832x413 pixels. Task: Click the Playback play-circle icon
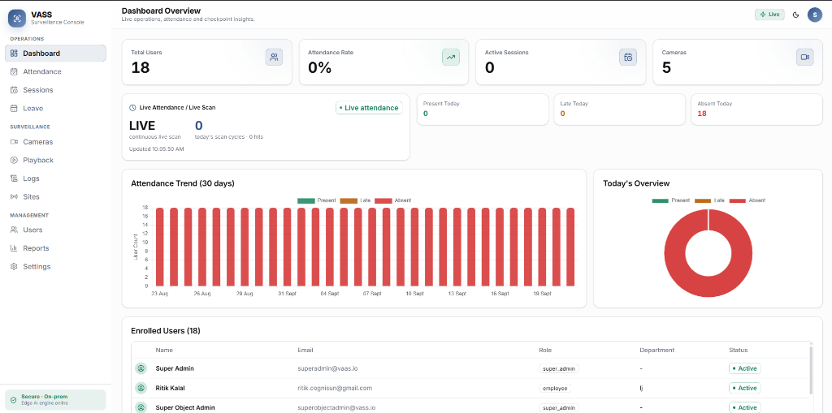click(15, 160)
